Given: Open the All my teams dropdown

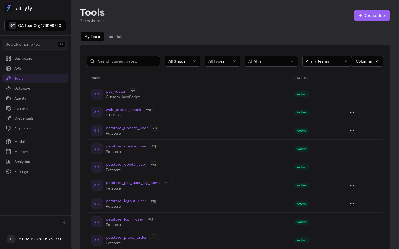Looking at the screenshot, I should click(326, 61).
